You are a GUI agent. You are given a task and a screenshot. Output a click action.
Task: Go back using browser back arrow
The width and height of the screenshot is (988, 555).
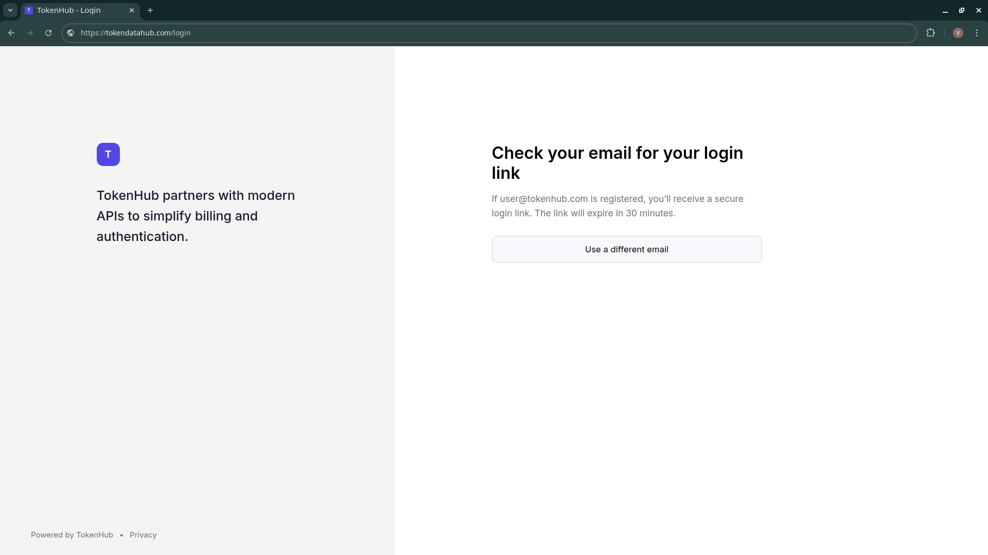[11, 33]
